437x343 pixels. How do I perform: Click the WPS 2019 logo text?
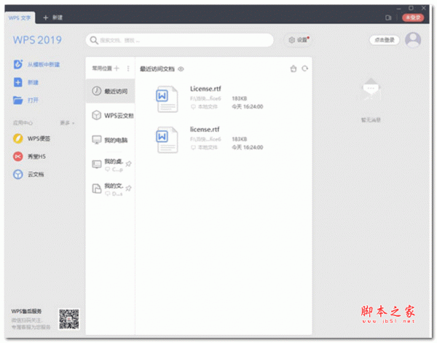pyautogui.click(x=37, y=40)
